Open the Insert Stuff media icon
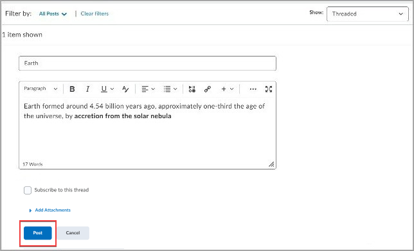The image size is (414, 251). pyautogui.click(x=192, y=89)
